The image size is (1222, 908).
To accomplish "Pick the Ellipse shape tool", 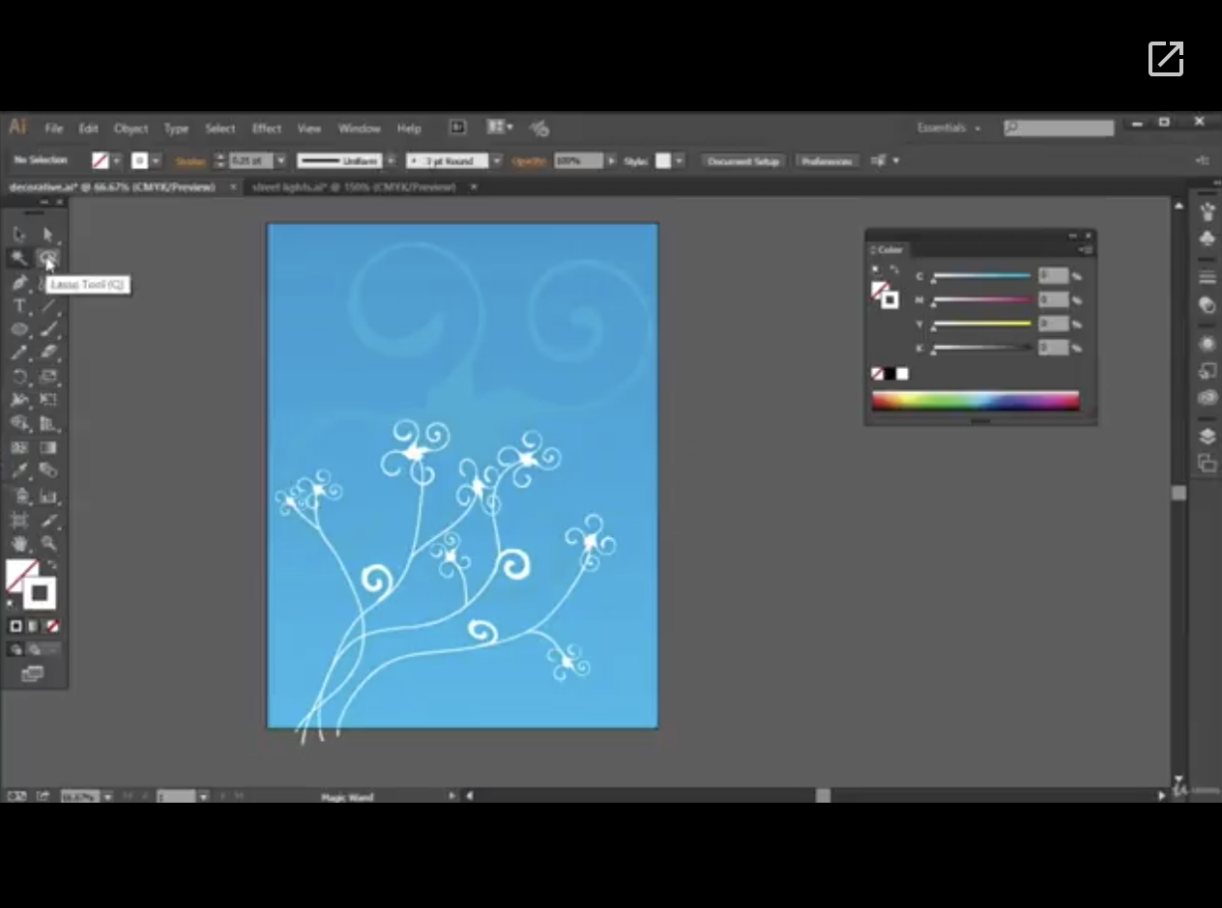I will point(18,329).
